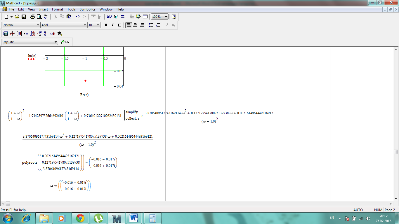Toggle italic text formatting
The width and height of the screenshot is (399, 224).
(x=112, y=25)
